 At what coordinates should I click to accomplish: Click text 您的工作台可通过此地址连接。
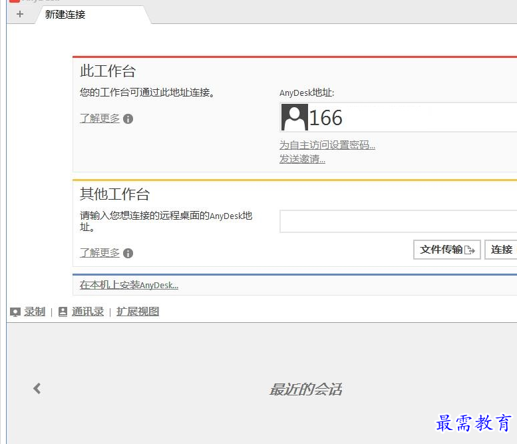pyautogui.click(x=148, y=93)
